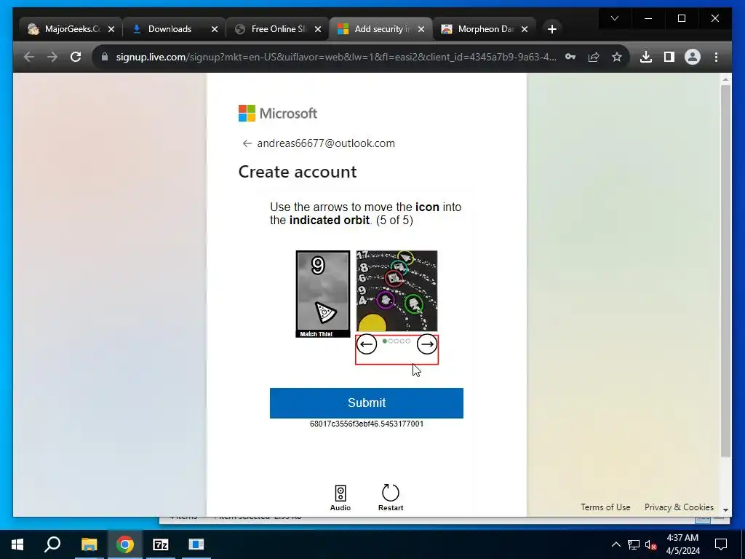Open the saved passwords key icon
Image resolution: width=745 pixels, height=559 pixels.
click(570, 57)
